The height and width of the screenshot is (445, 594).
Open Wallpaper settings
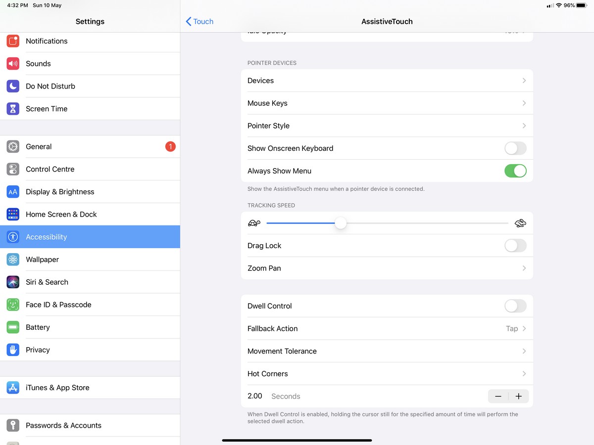pyautogui.click(x=90, y=260)
